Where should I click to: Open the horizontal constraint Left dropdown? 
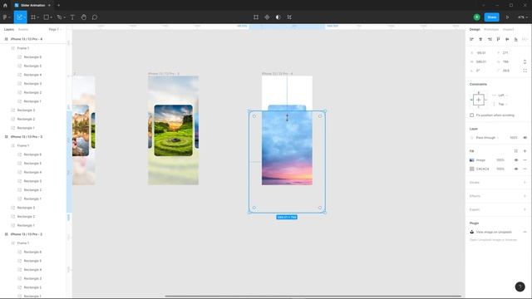click(501, 96)
